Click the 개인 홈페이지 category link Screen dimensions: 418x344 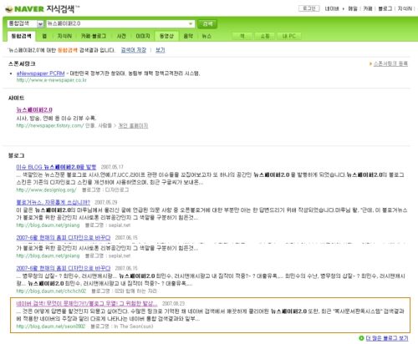(x=133, y=125)
